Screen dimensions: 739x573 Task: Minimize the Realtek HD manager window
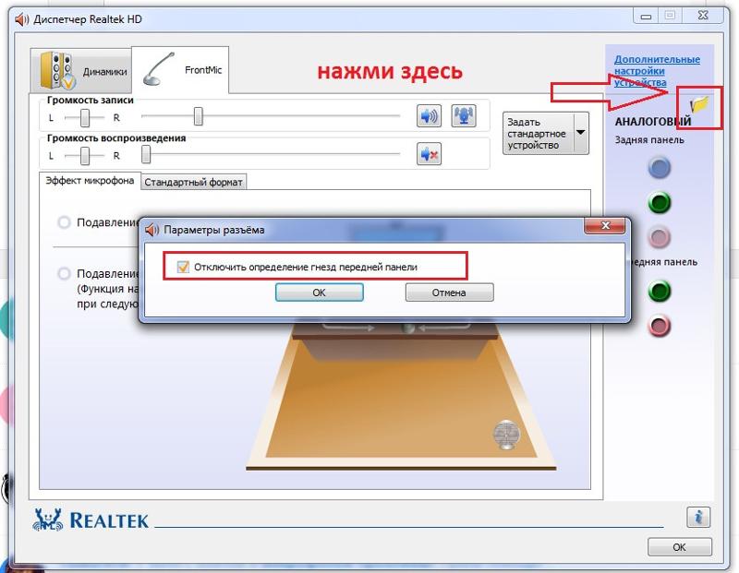pos(646,16)
